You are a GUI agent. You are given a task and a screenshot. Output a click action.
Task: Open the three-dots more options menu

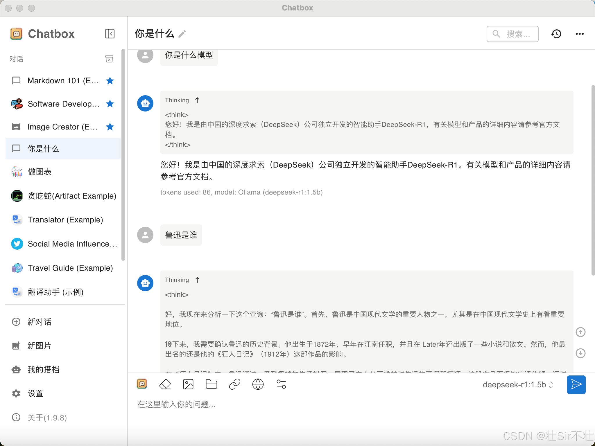580,34
